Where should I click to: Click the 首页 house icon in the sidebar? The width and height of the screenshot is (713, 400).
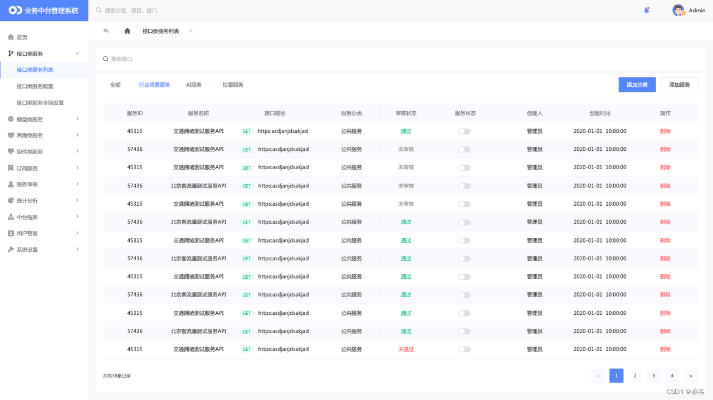coord(11,37)
